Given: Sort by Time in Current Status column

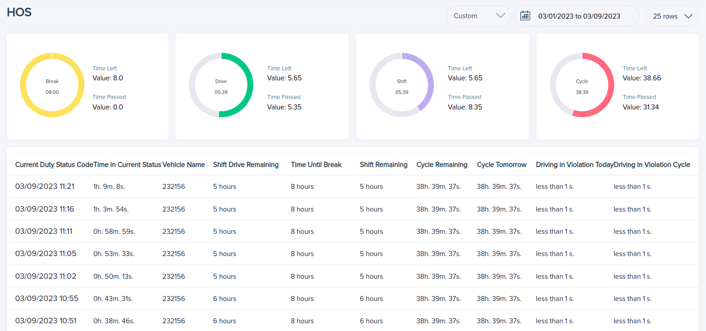Looking at the screenshot, I should pos(127,165).
